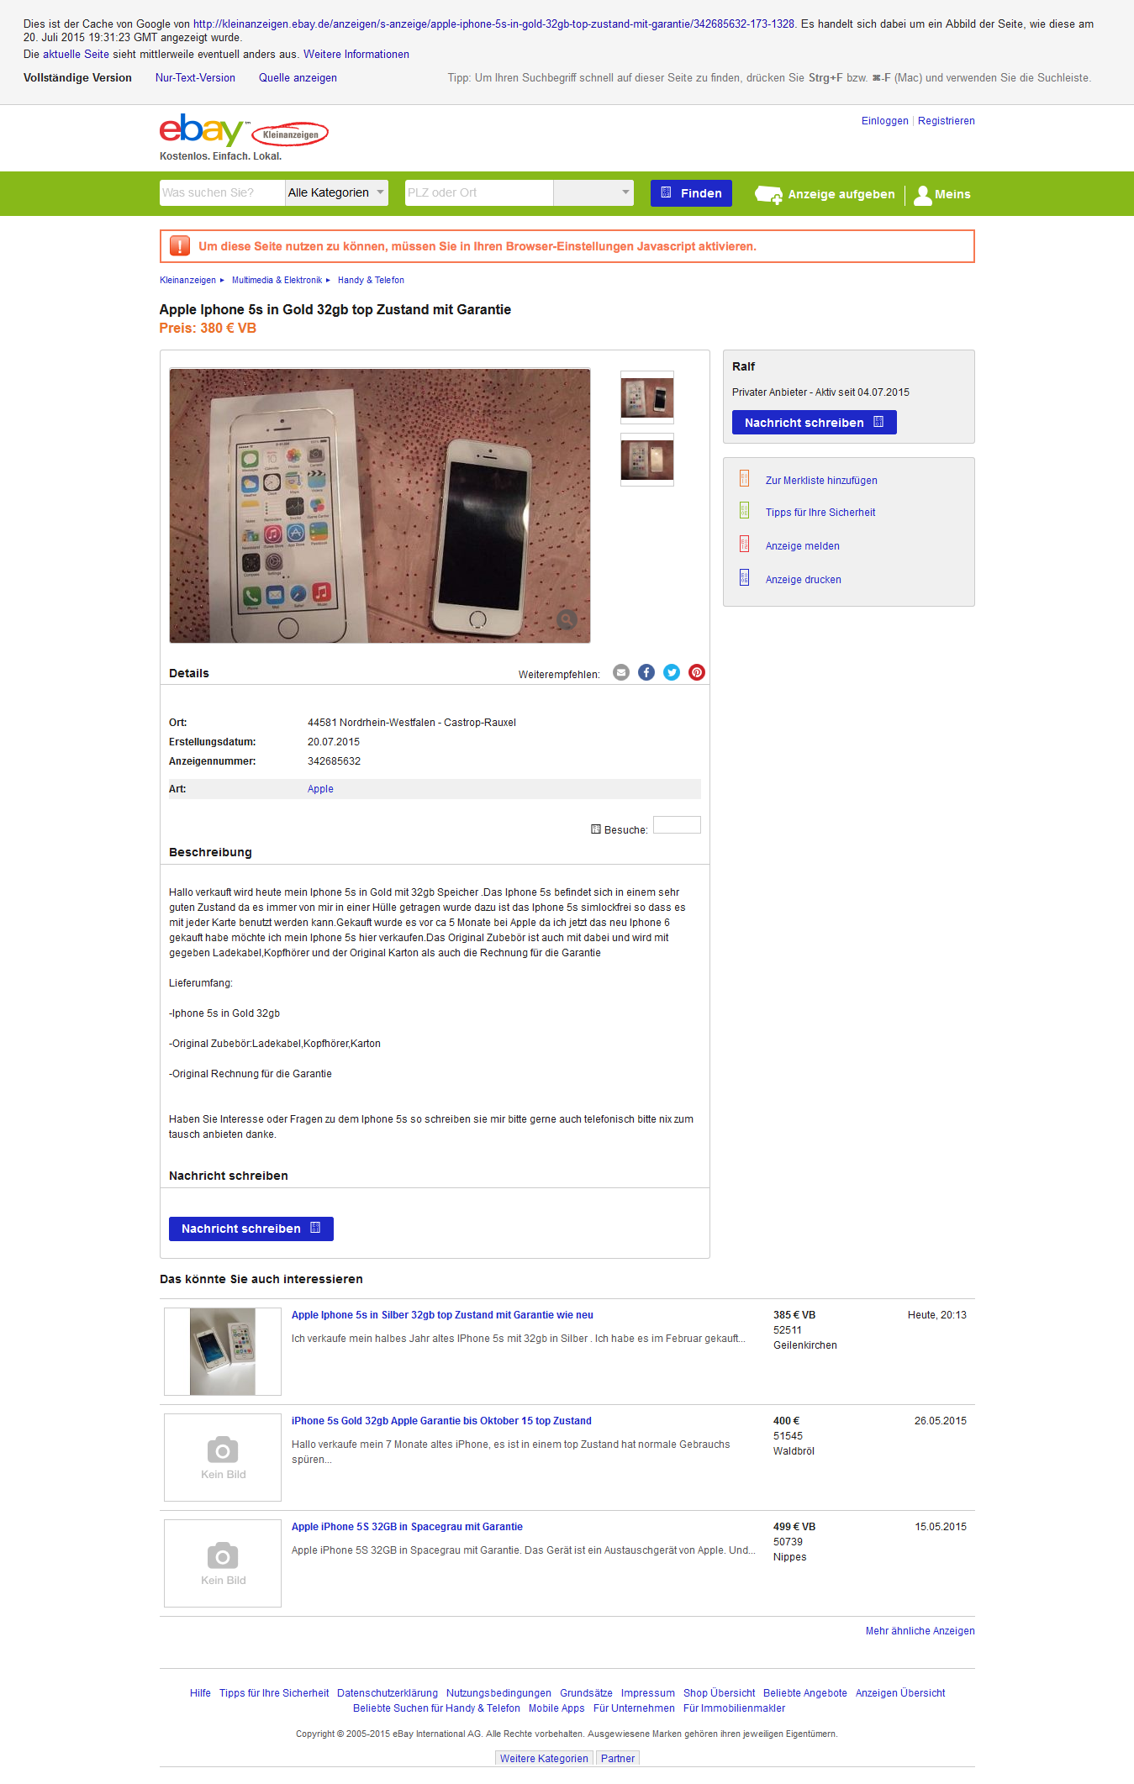Add listing to Merkliste
The image size is (1134, 1784).
point(821,481)
